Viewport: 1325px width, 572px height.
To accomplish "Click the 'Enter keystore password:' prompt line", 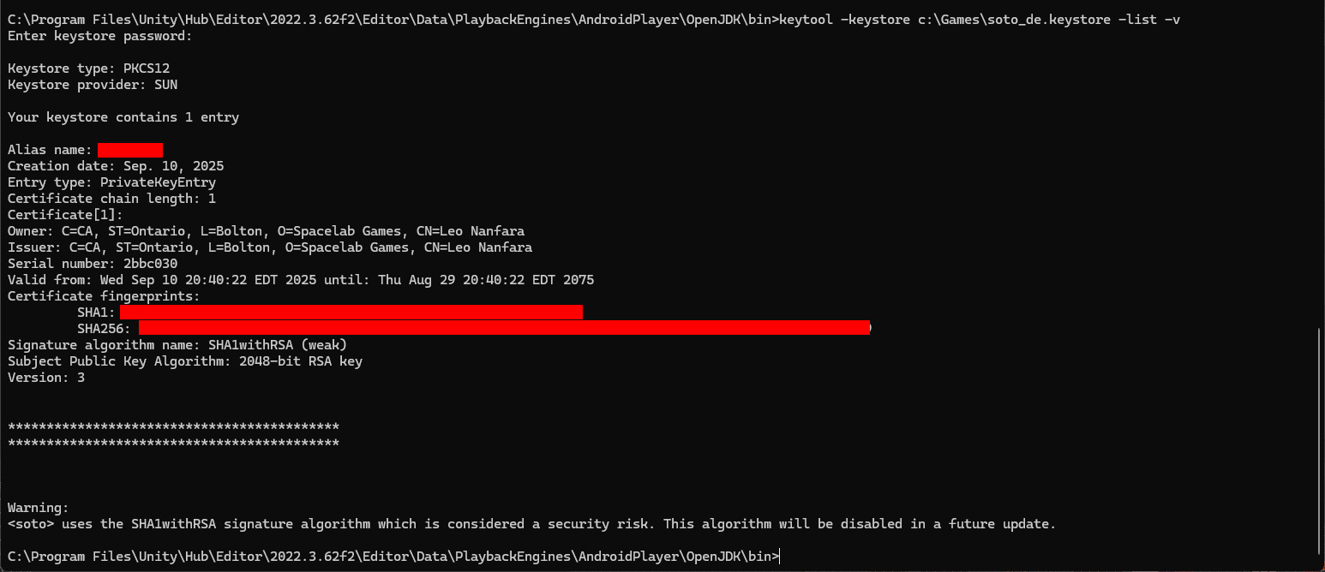I will coord(100,36).
